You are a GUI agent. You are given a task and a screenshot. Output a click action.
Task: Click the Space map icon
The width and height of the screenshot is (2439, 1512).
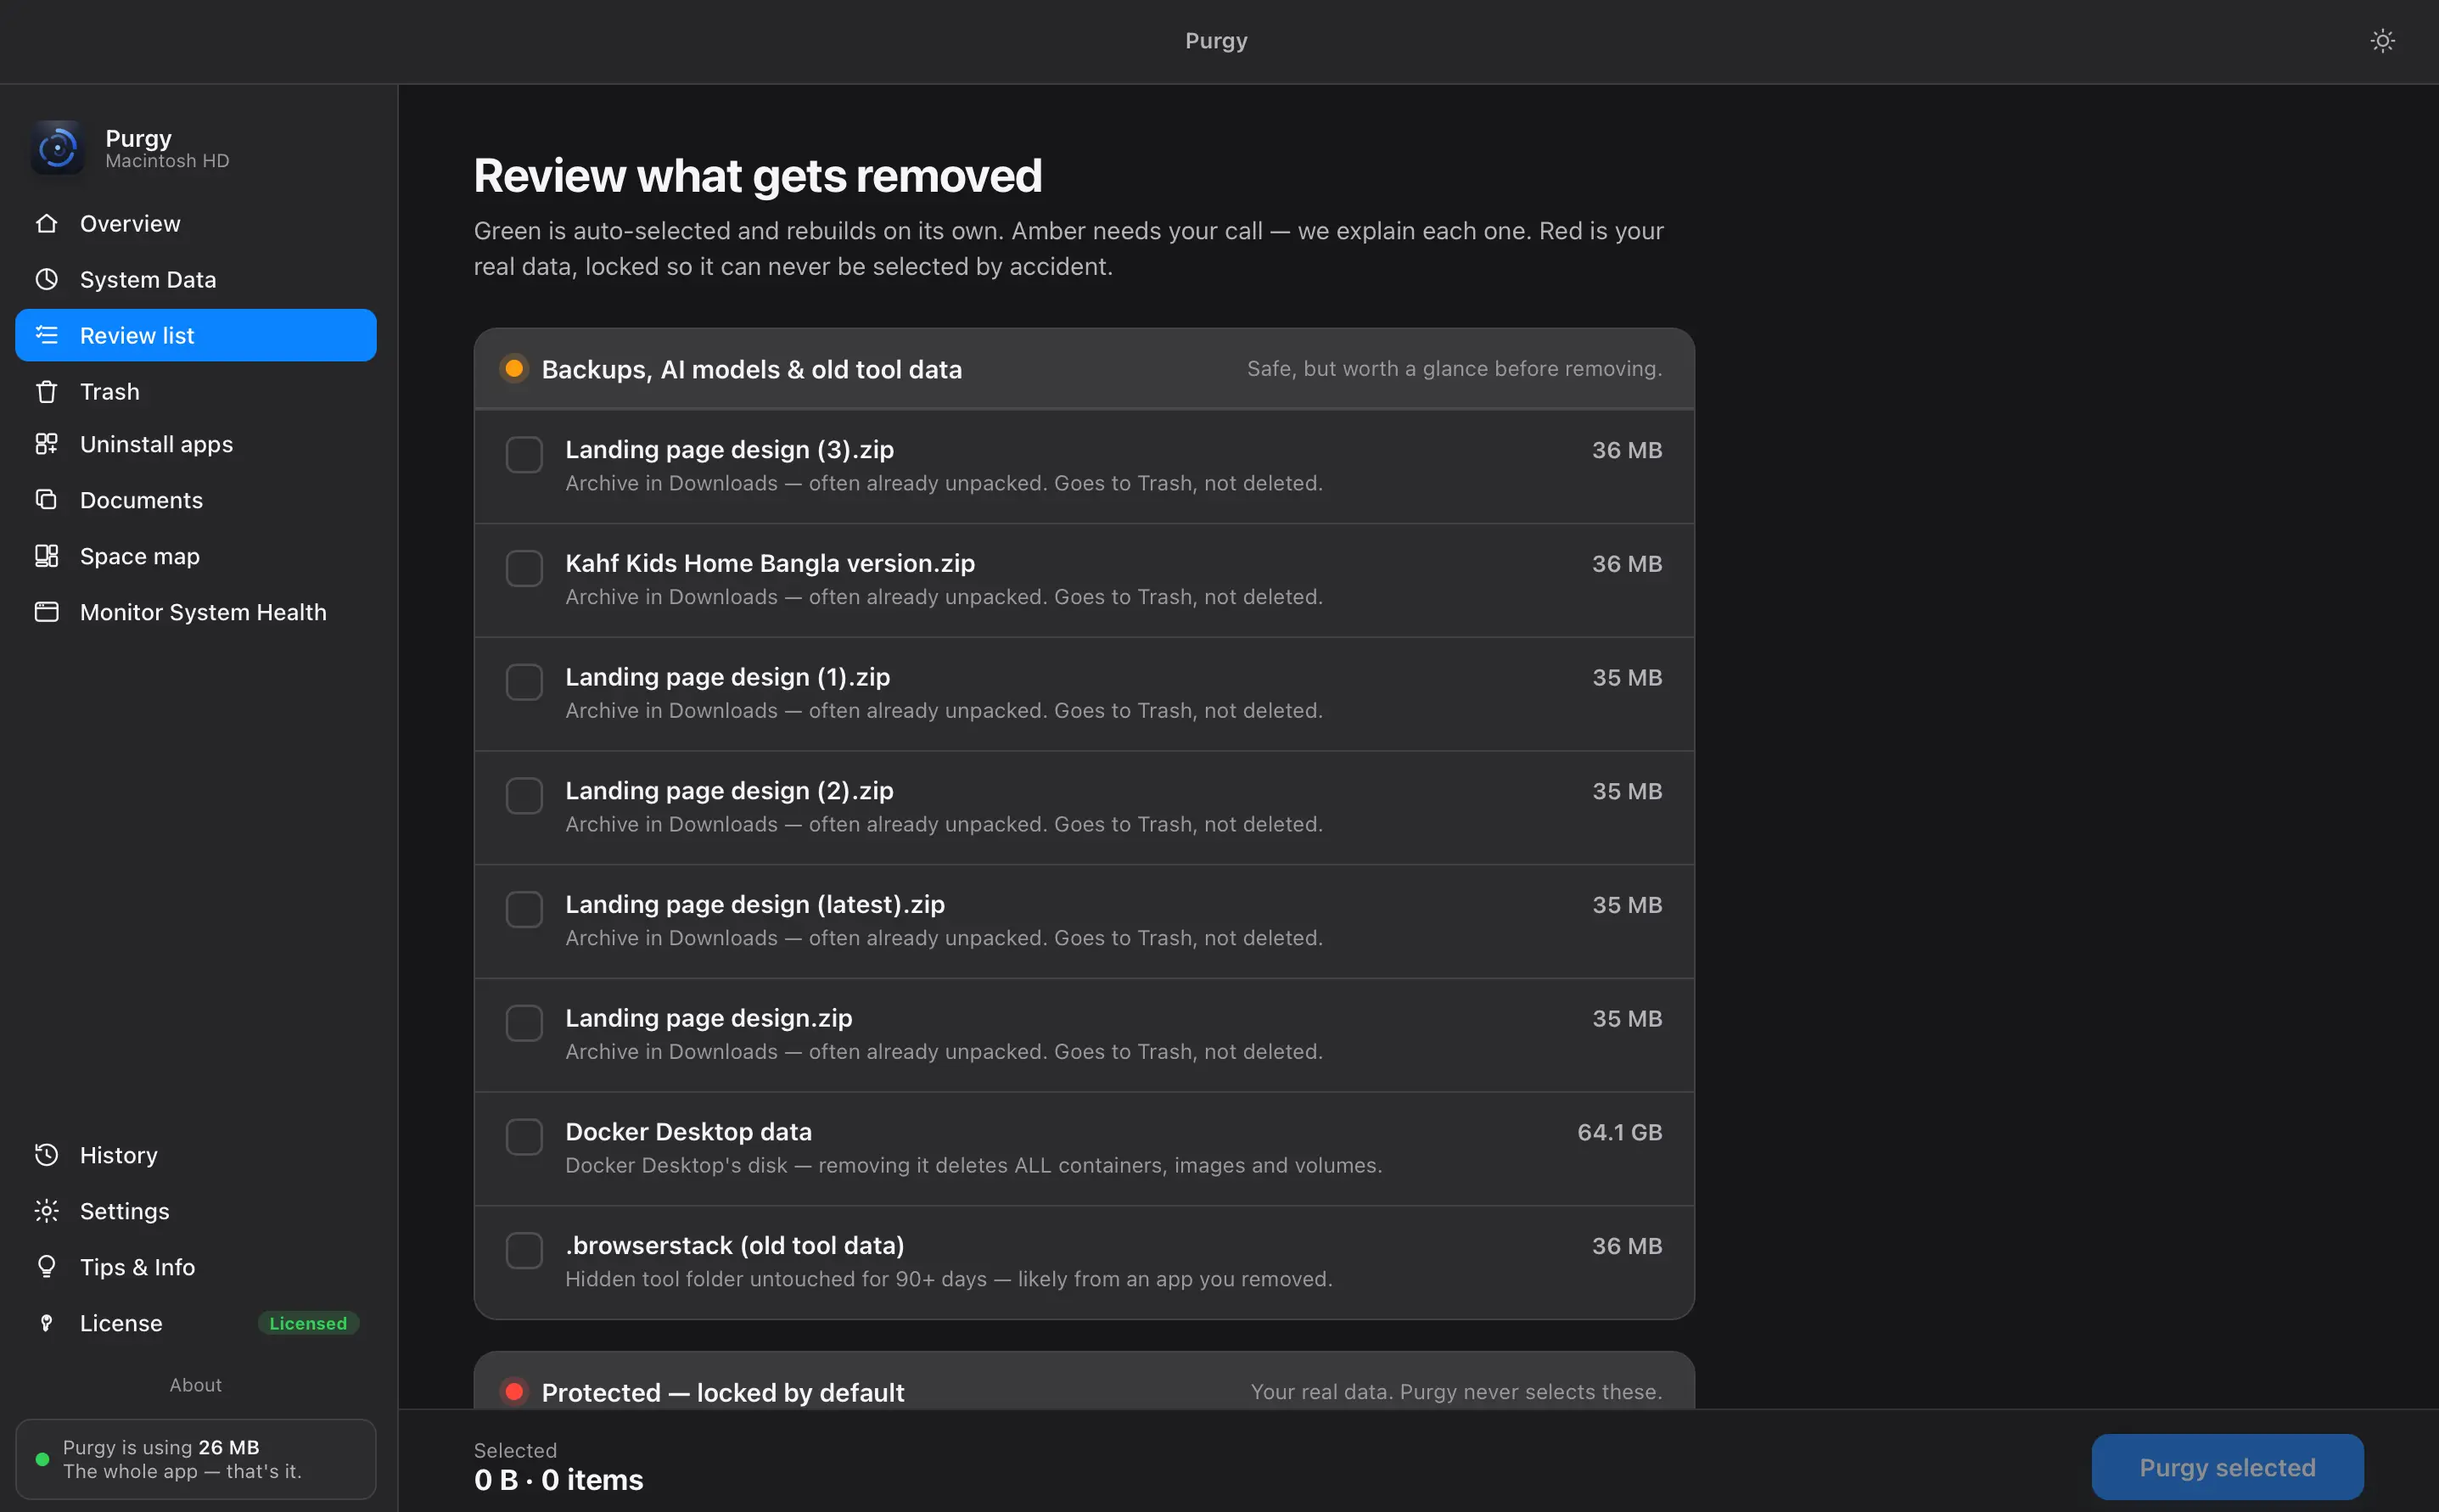click(46, 556)
